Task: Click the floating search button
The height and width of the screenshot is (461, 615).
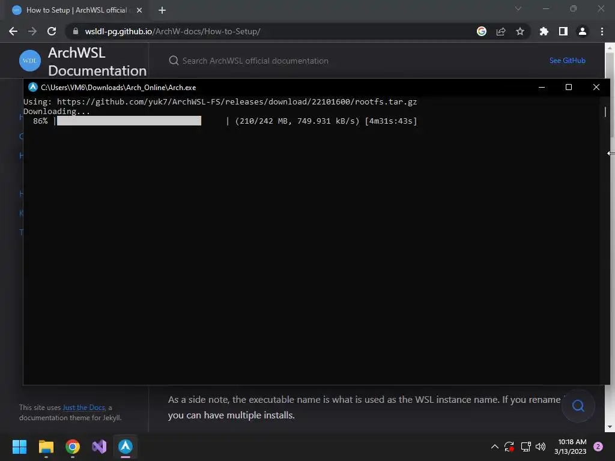Action: (x=578, y=406)
